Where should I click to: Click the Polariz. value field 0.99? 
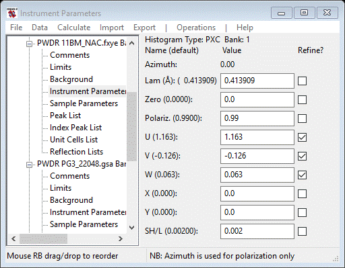pyautogui.click(x=257, y=118)
